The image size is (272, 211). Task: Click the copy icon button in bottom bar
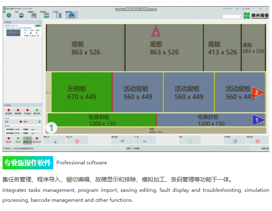[x=235, y=141]
